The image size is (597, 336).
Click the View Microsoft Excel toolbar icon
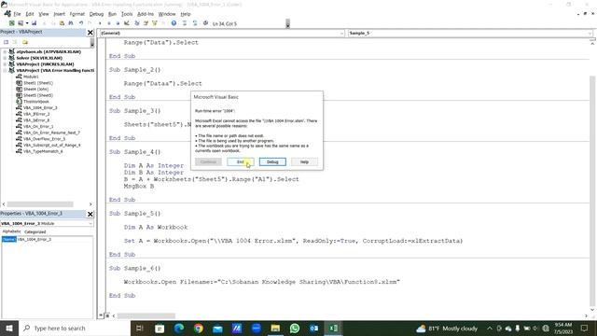[12, 23]
